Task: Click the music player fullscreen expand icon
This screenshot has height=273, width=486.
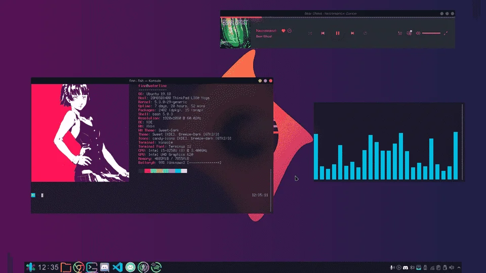Action: (445, 33)
